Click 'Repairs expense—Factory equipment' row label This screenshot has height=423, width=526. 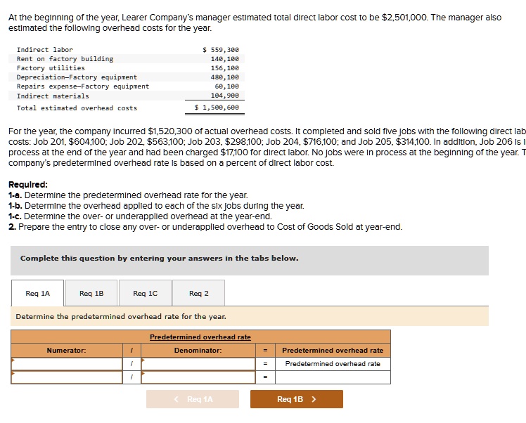[x=83, y=86]
